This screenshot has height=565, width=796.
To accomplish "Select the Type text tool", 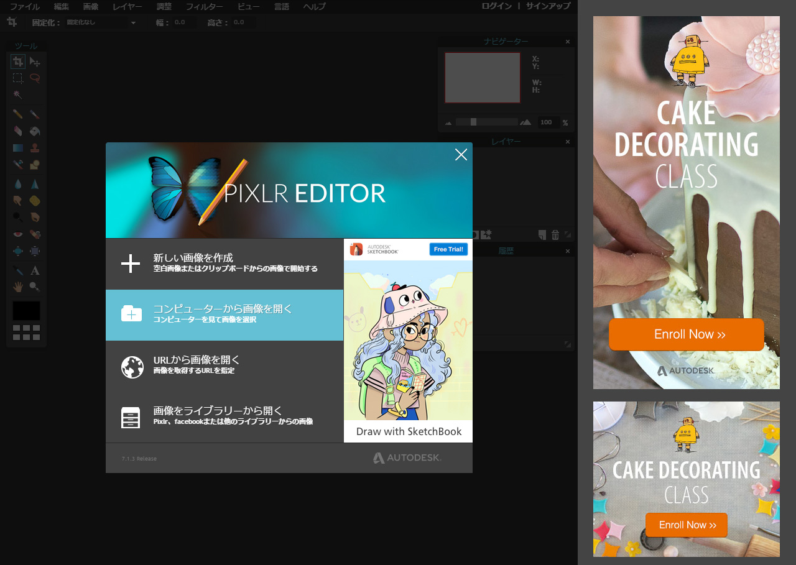I will (35, 270).
